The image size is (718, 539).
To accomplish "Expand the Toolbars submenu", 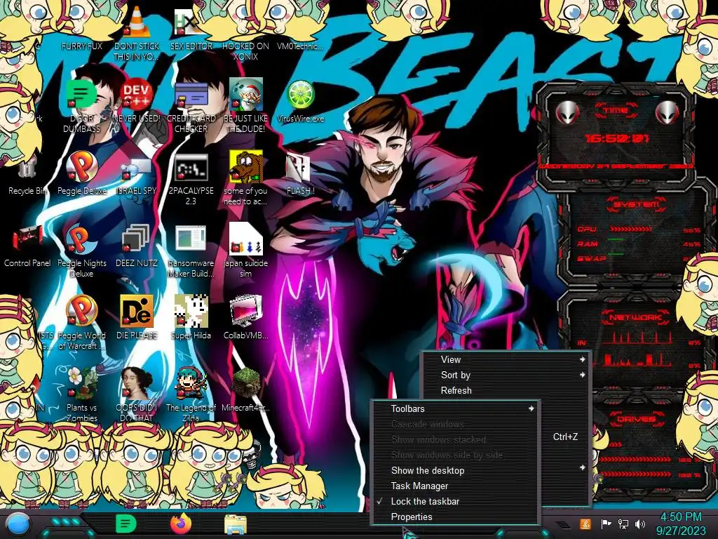I will pyautogui.click(x=455, y=408).
